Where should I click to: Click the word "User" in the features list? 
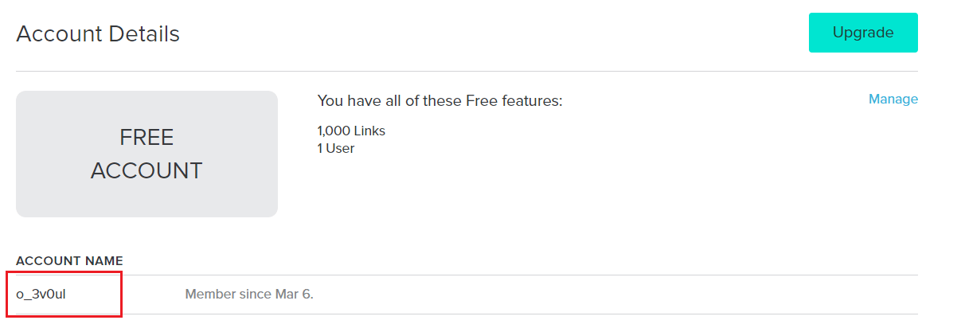coord(341,148)
